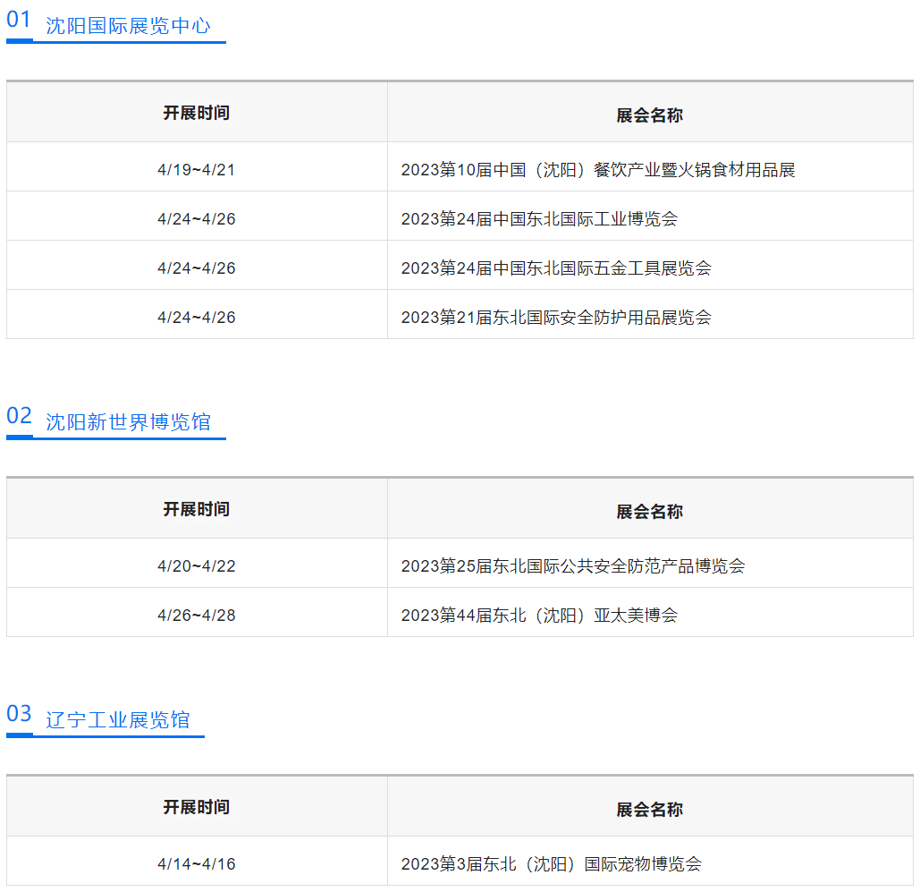Click the 4/20~4/22 date cell
This screenshot has height=892, width=920.
point(197,566)
